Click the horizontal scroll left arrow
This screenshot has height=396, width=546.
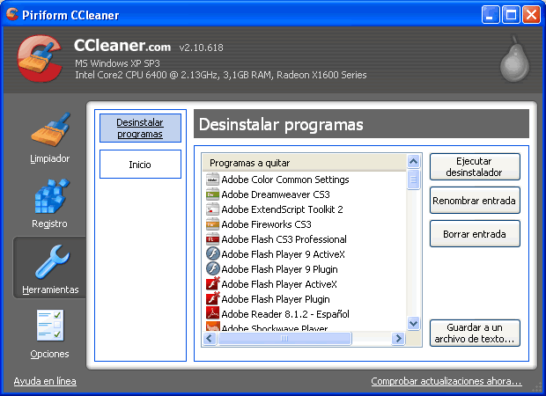(x=210, y=338)
